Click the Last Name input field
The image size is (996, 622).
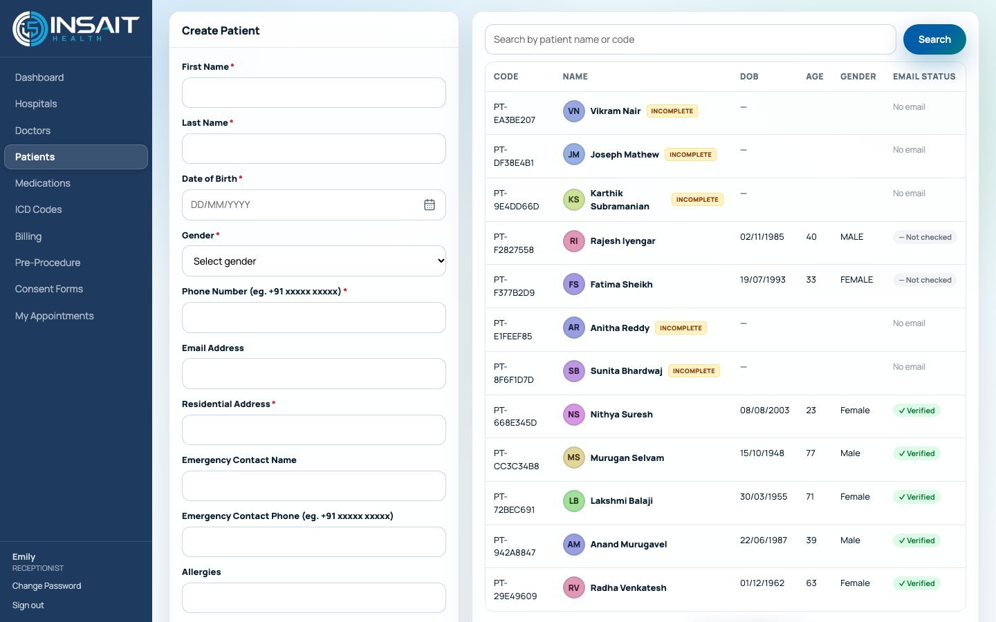pos(314,149)
